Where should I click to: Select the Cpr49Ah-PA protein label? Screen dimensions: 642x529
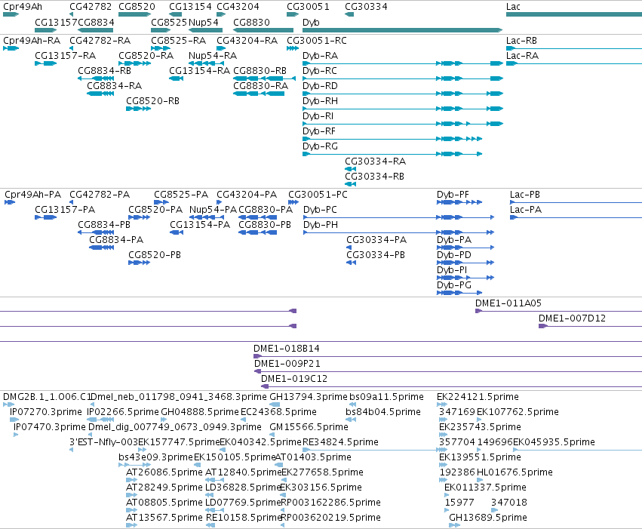click(32, 195)
